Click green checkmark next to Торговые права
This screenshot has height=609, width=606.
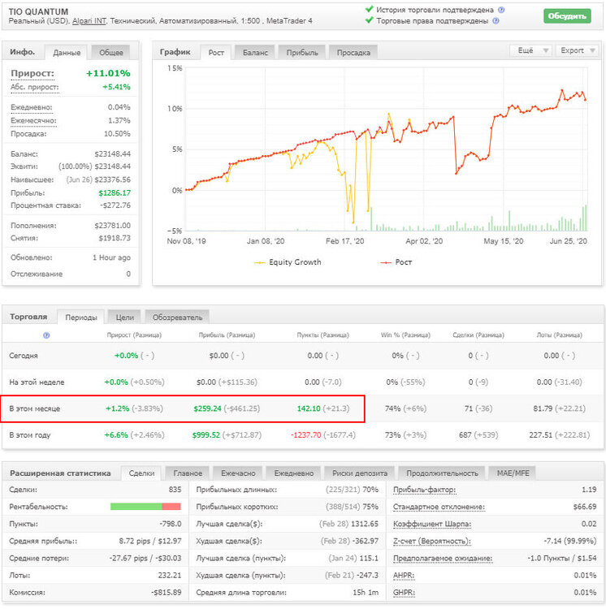pyautogui.click(x=370, y=20)
